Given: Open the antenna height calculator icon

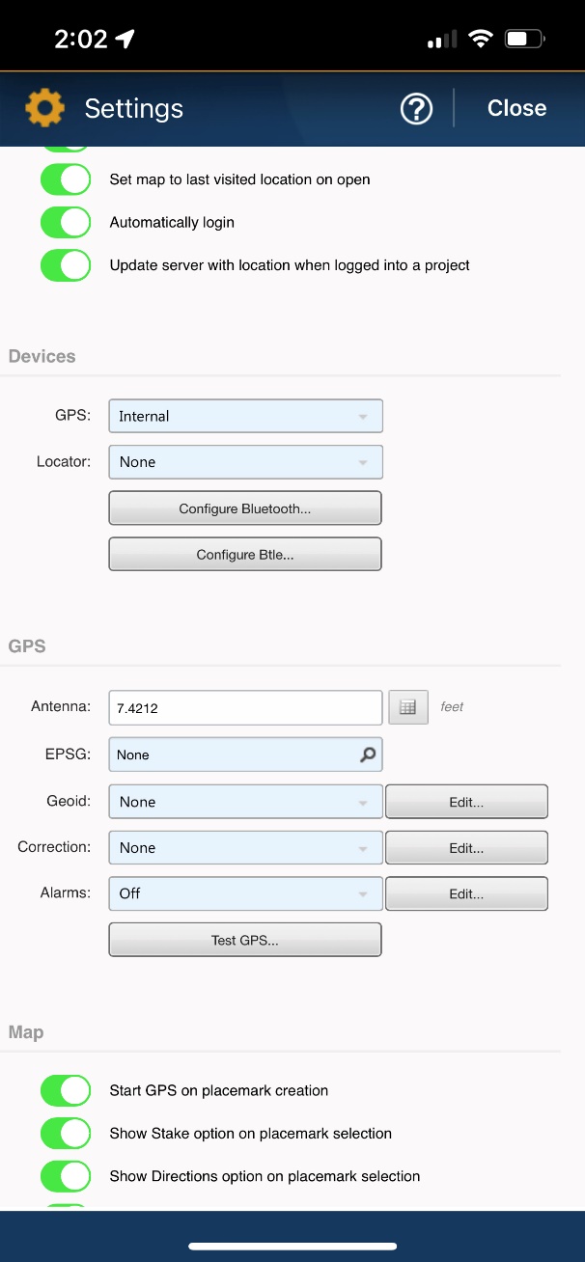Looking at the screenshot, I should pos(407,707).
